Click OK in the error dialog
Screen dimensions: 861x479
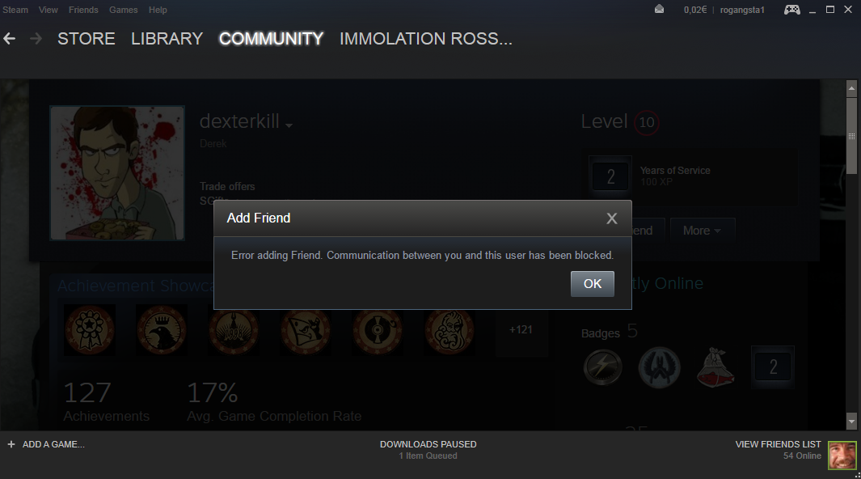[x=593, y=284]
